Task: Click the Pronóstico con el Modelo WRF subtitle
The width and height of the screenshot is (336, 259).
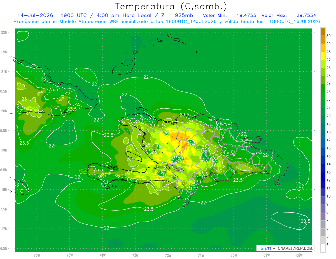Action: 167,22
